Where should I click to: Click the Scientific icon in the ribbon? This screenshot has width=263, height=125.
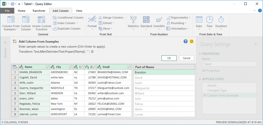pyautogui.click(x=159, y=20)
